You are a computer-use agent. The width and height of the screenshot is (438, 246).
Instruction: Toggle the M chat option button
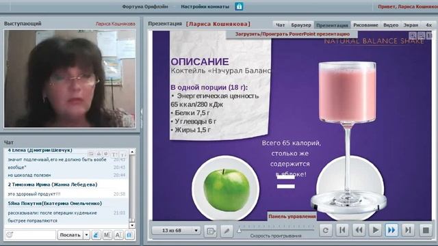[x=107, y=235]
